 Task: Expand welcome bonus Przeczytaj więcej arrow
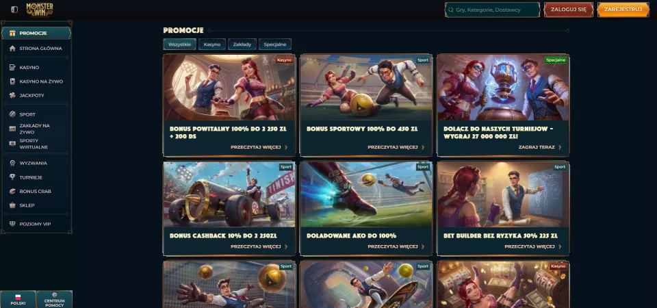(x=286, y=148)
